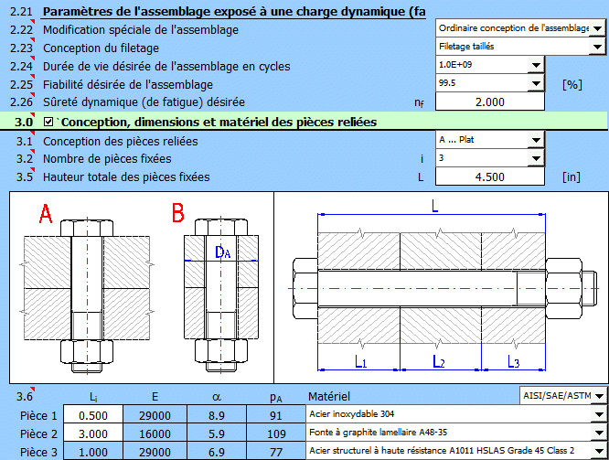Image resolution: width=609 pixels, height=460 pixels.
Task: Click the diagram B joint with DA dimension
Action: 221,287
